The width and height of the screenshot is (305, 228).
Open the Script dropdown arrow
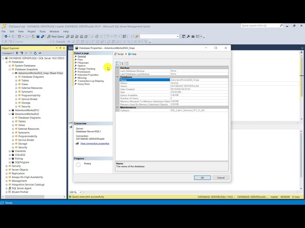[126, 54]
